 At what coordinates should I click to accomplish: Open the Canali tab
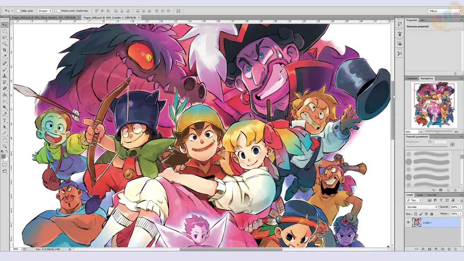(419, 195)
